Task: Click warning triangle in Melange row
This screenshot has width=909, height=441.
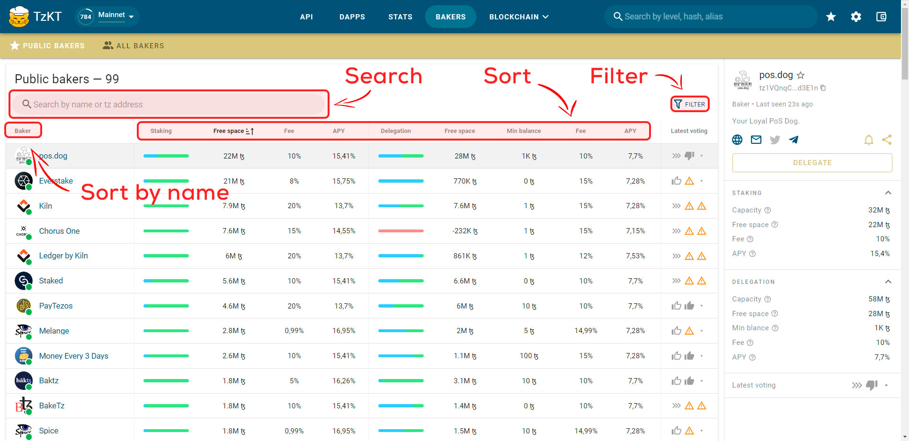Action: (x=689, y=331)
